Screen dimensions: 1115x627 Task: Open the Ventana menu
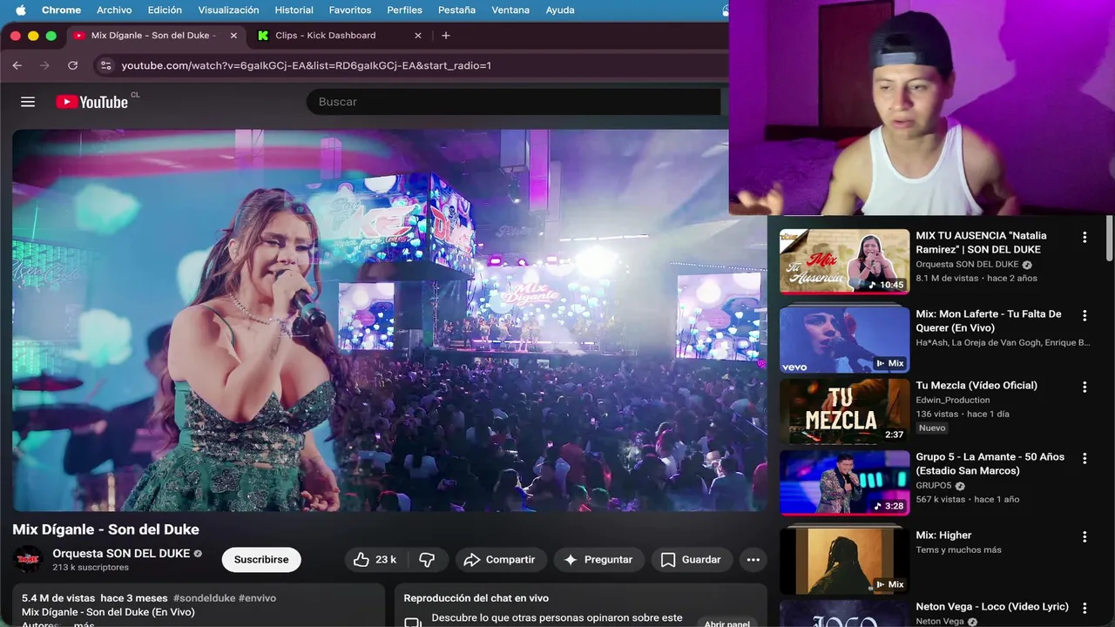tap(510, 10)
